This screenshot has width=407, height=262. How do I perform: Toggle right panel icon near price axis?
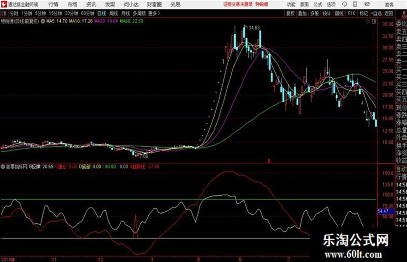374,22
